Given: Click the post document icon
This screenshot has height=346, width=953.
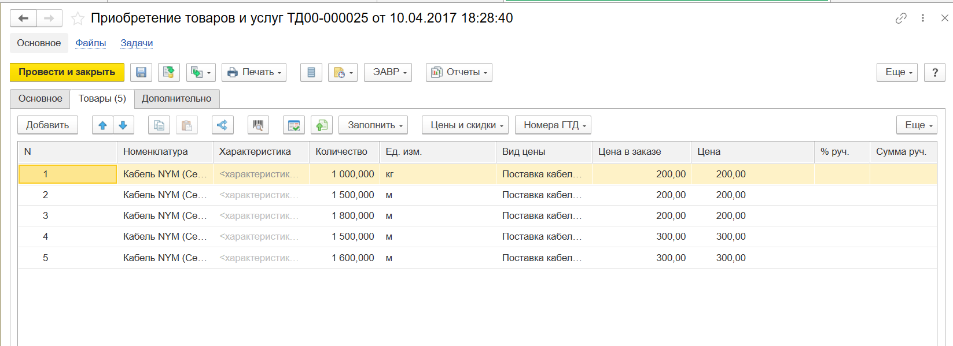Looking at the screenshot, I should point(168,72).
